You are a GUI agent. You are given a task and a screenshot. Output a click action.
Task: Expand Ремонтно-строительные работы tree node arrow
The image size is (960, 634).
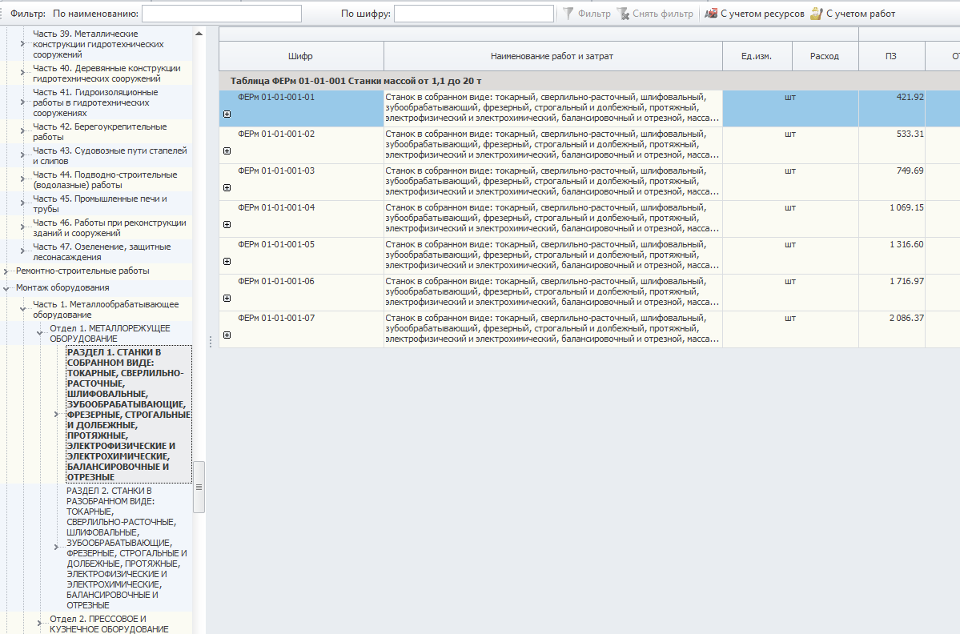(x=6, y=271)
